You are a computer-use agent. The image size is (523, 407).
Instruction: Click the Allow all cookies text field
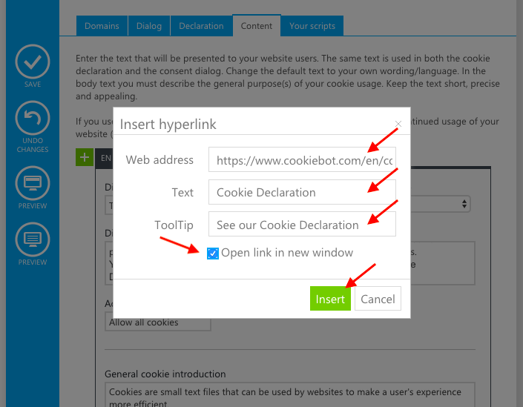click(158, 322)
